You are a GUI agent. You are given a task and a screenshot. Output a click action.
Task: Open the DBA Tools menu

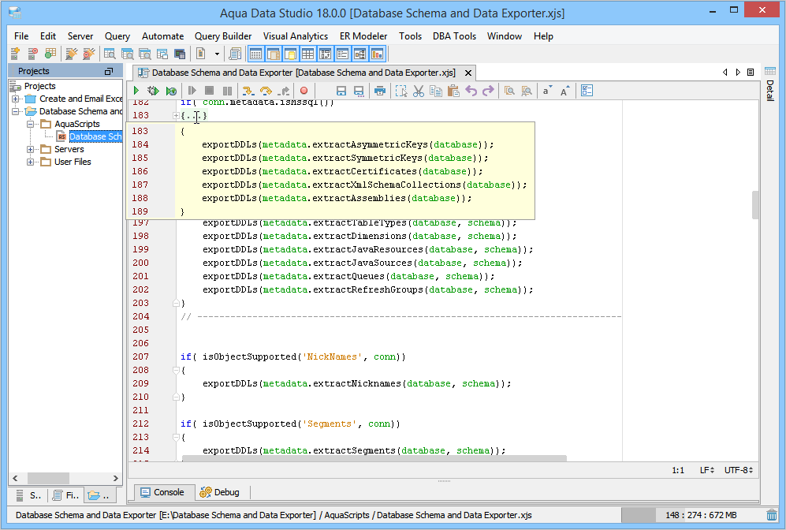tap(454, 36)
